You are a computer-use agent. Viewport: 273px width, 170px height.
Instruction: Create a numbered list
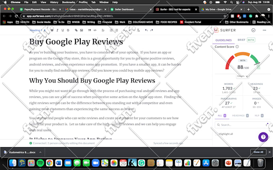click(111, 30)
